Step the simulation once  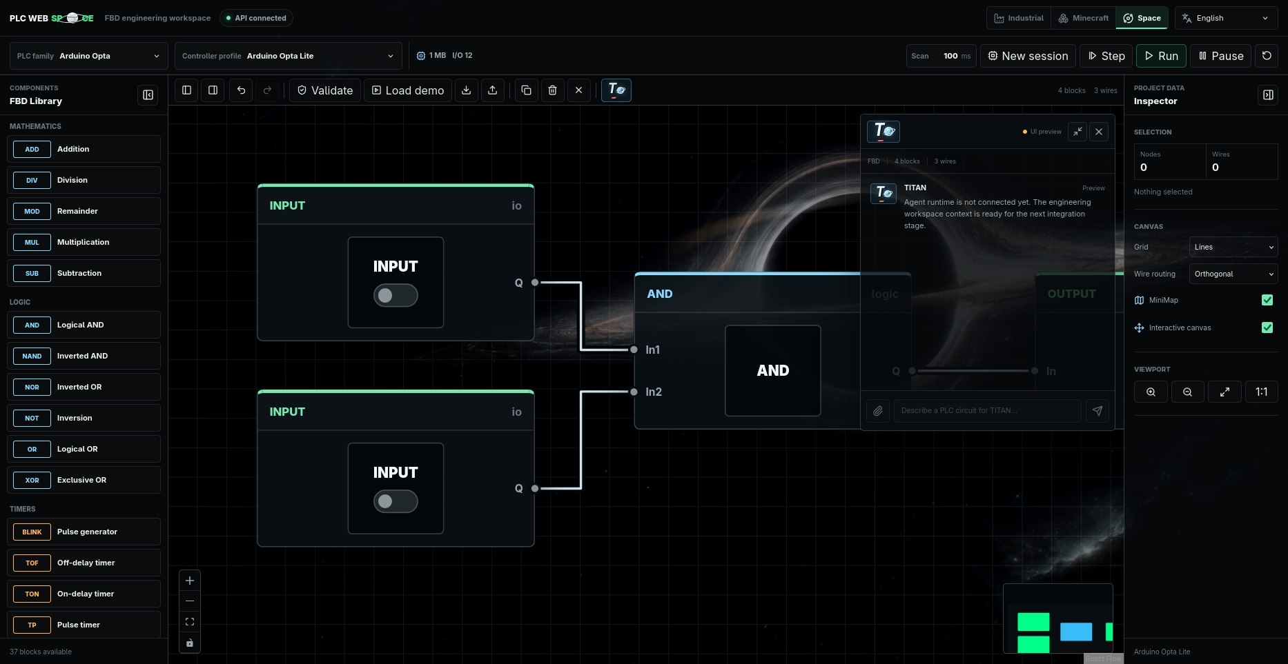[x=1106, y=56]
